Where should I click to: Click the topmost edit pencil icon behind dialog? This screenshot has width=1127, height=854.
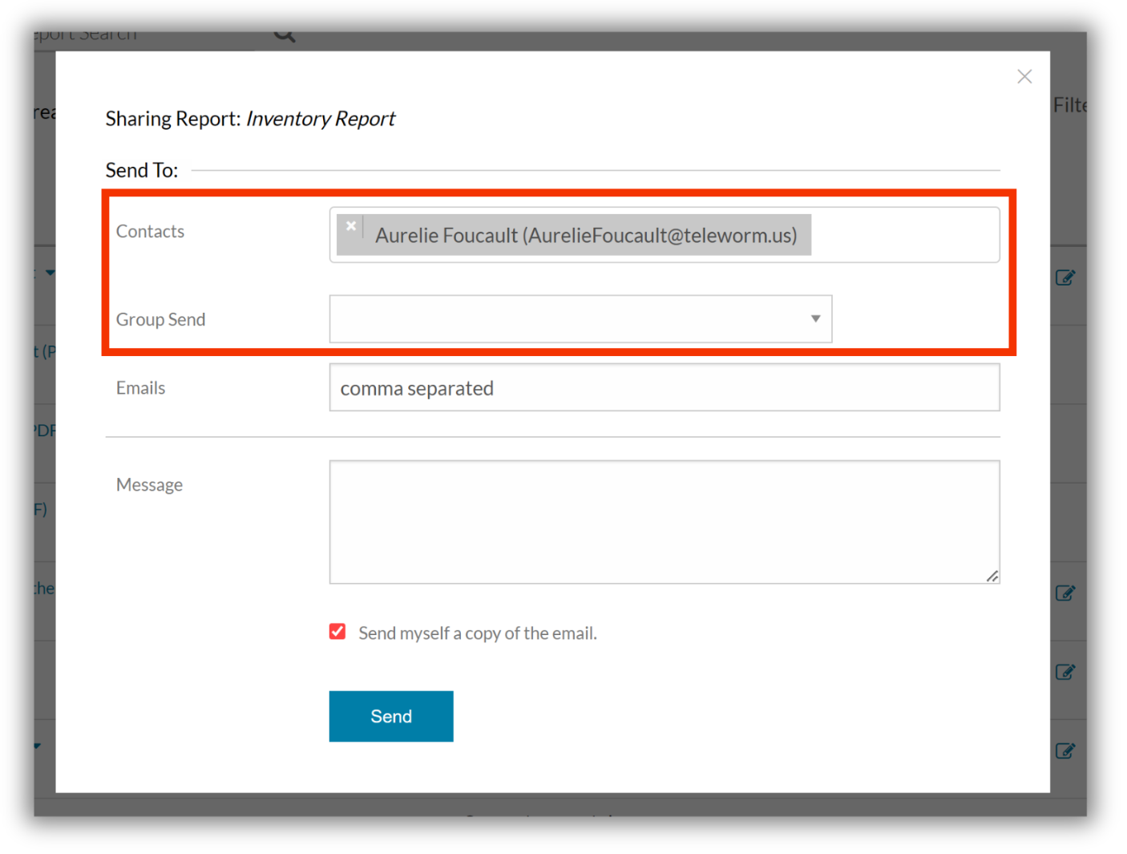[x=1064, y=277]
